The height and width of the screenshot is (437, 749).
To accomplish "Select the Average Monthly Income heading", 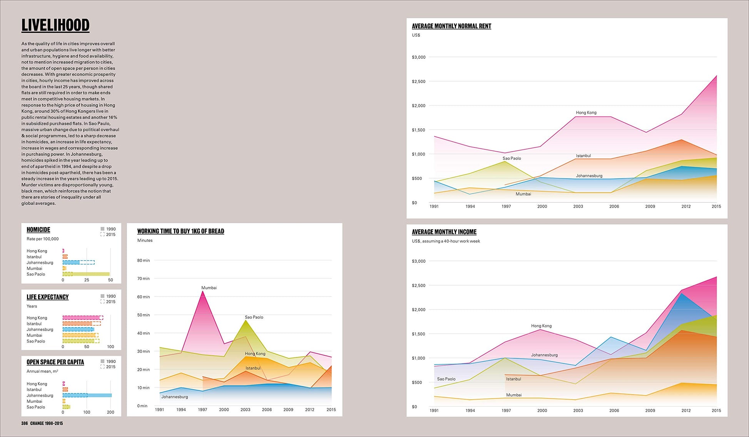I will pyautogui.click(x=444, y=232).
